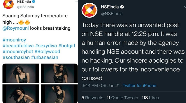186x103 pixels.
Task: Click the NSEIndia logo avatar in the dark tweet
Action: [x=90, y=10]
